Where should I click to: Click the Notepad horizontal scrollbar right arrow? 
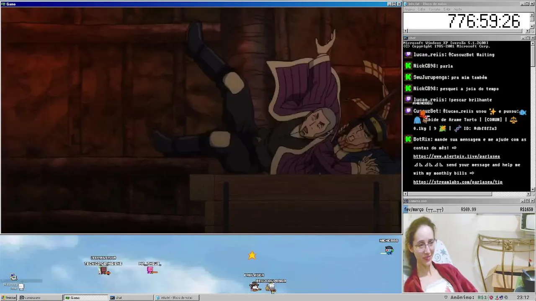point(528,31)
